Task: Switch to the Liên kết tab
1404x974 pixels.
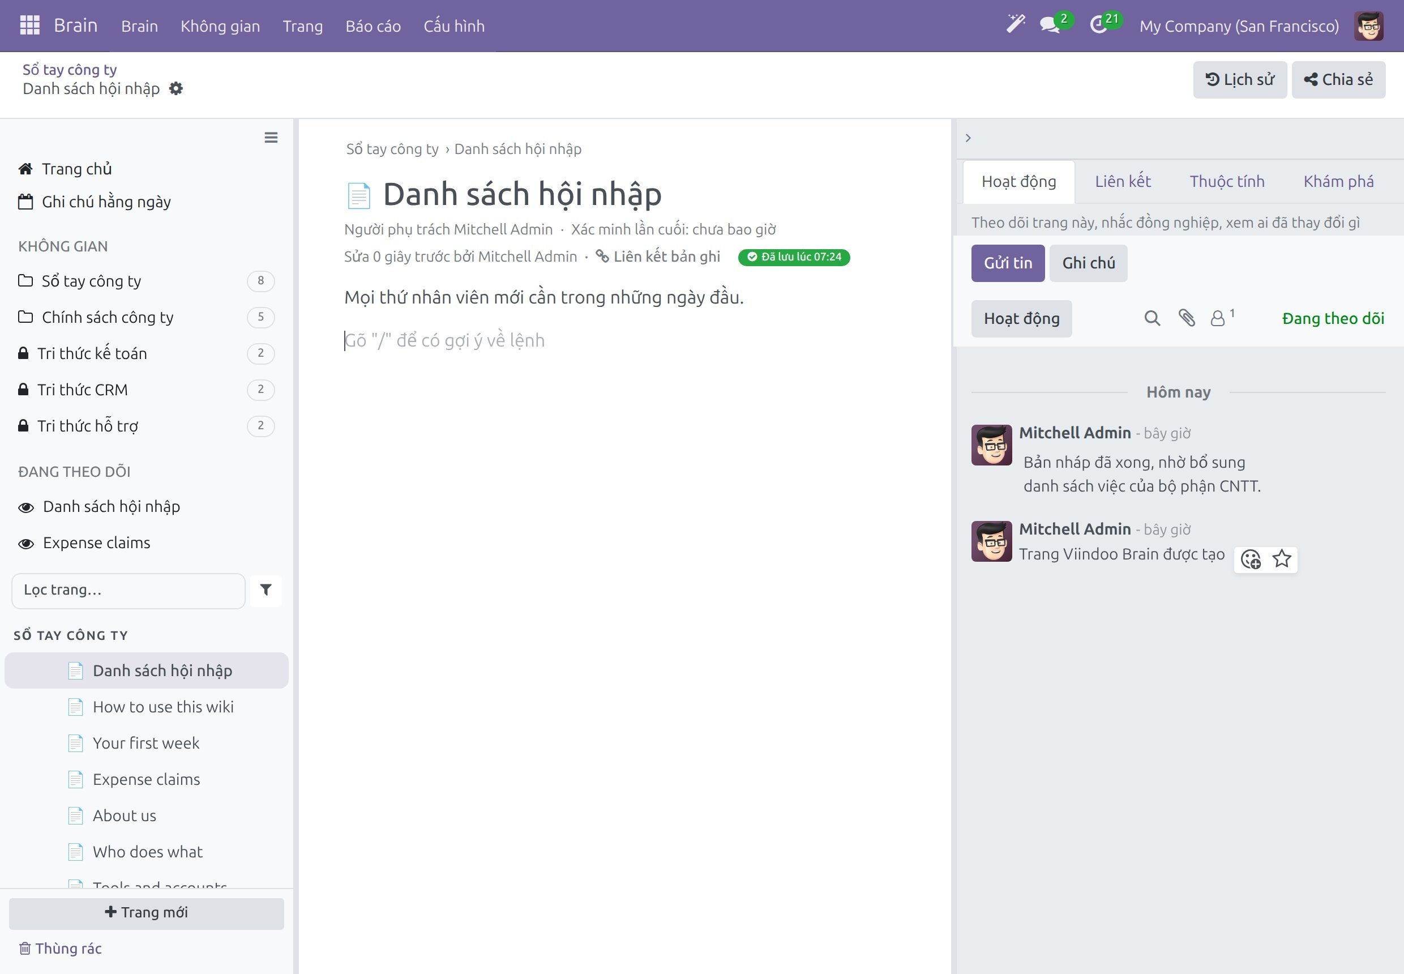Action: click(1123, 182)
